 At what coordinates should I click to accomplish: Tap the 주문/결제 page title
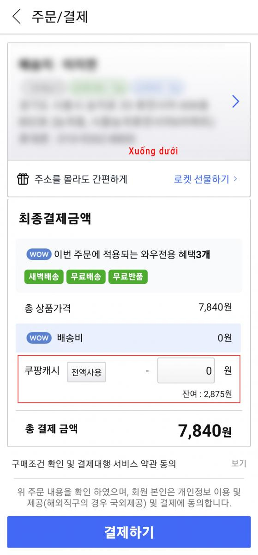[60, 17]
